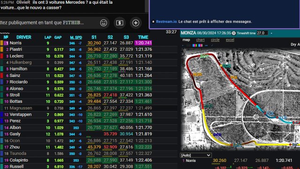Image resolution: width=300 pixels, height=169 pixels.
Task: Select driver Alonso in timing table
Action: tap(16, 89)
